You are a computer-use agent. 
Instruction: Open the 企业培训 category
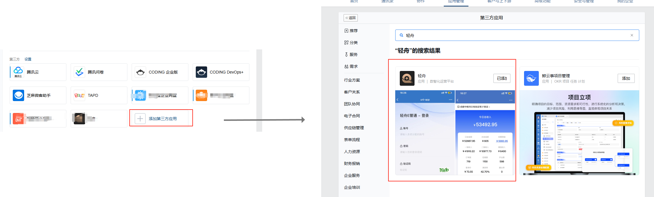[x=352, y=187]
